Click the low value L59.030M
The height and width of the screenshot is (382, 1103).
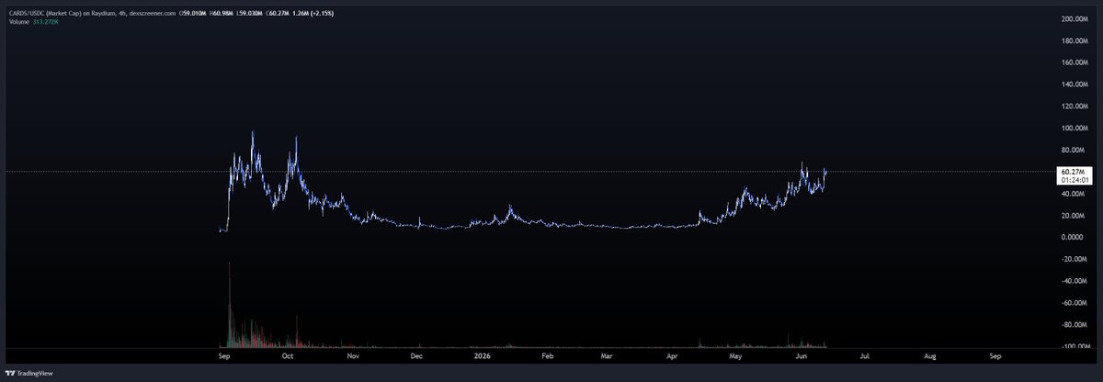point(248,13)
